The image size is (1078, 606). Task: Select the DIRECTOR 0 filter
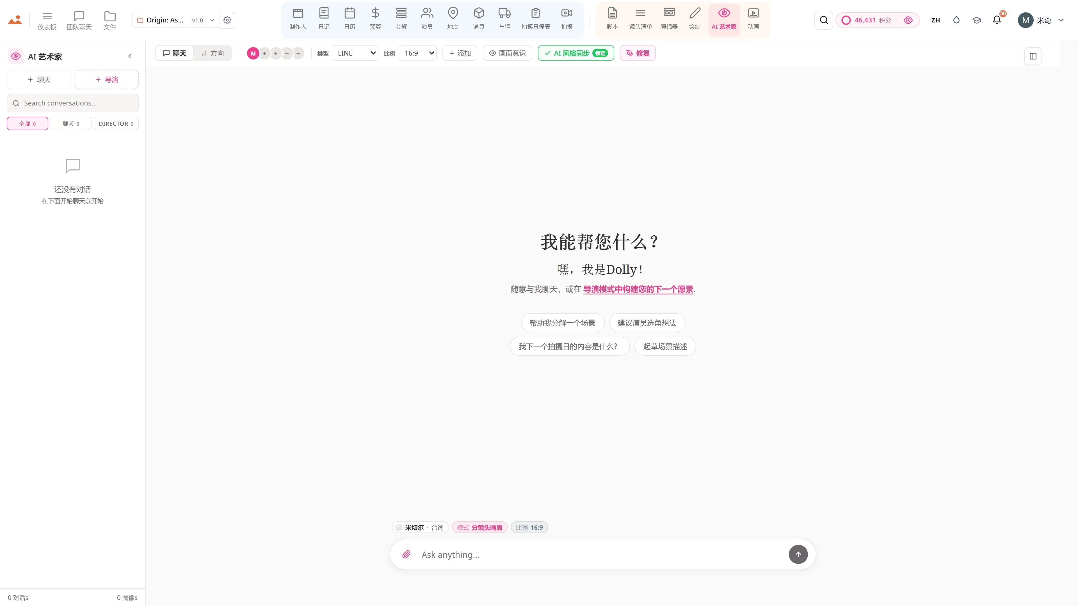point(116,124)
